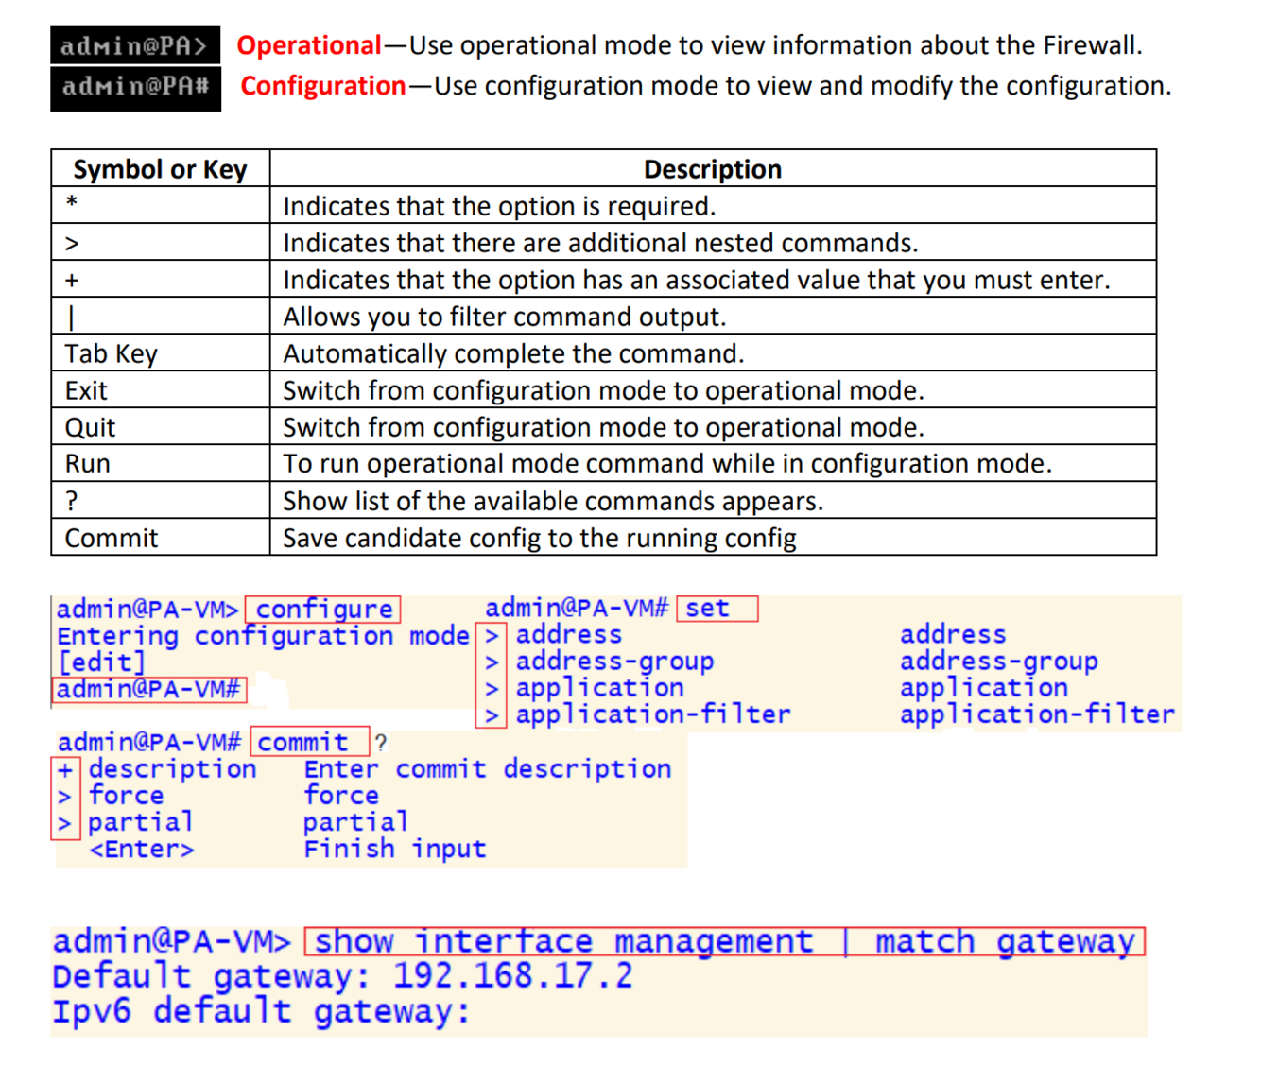
Task: Click the 'Finish input' help text
Action: tap(395, 849)
